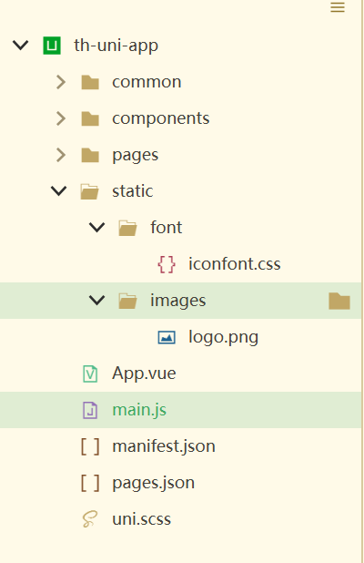Click the manifest.json bracket icon

(x=90, y=446)
